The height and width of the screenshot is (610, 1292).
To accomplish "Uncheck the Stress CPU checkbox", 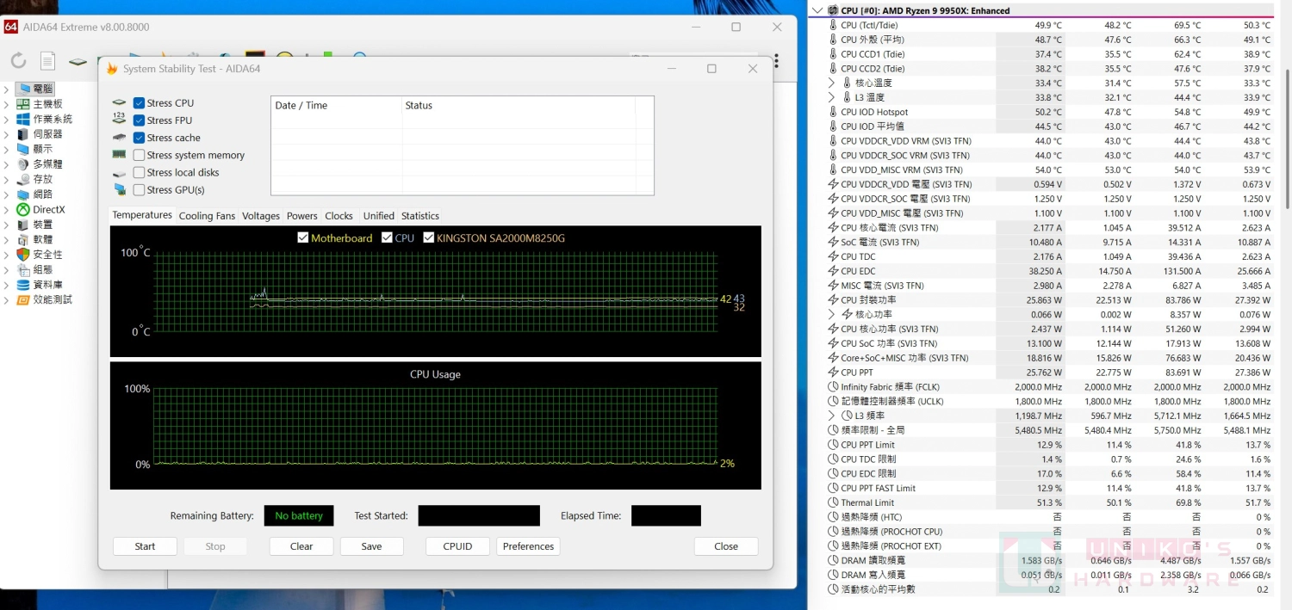I will 139,103.
